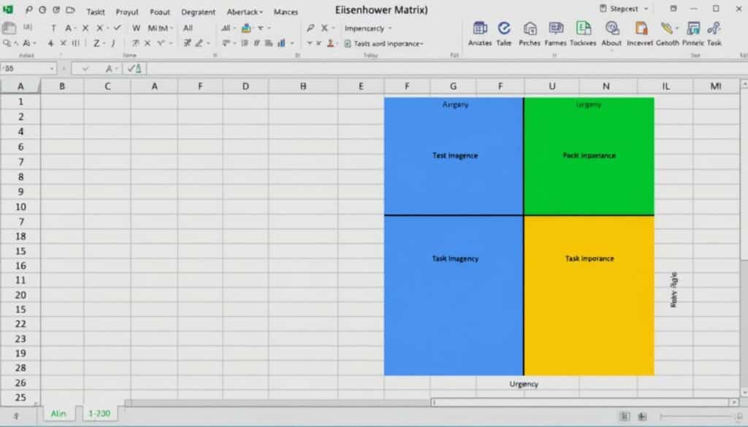Screen dimensions: 748x427
Task: Click the second view icon in status bar
Action: tap(643, 416)
